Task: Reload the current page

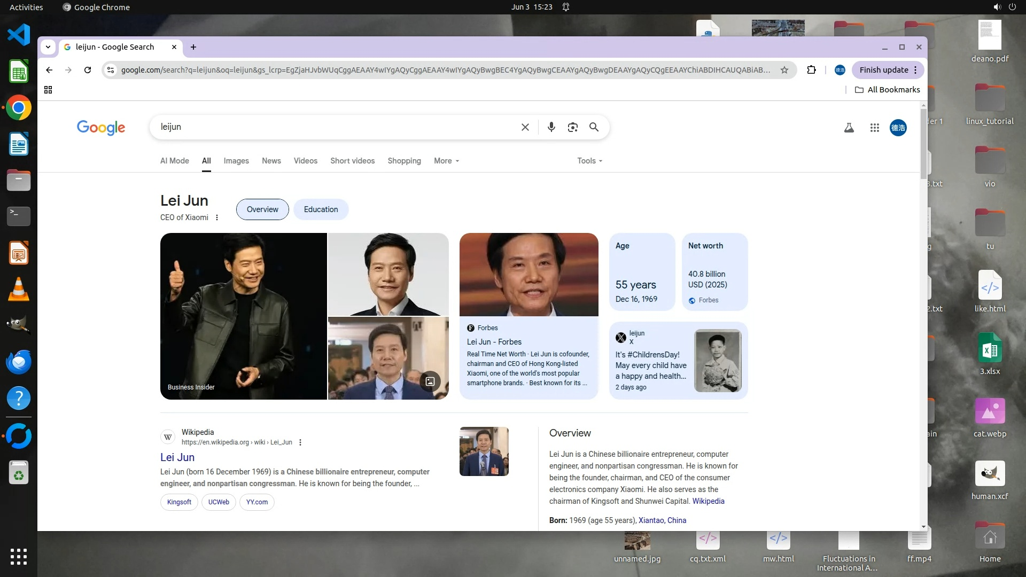Action: pyautogui.click(x=88, y=70)
